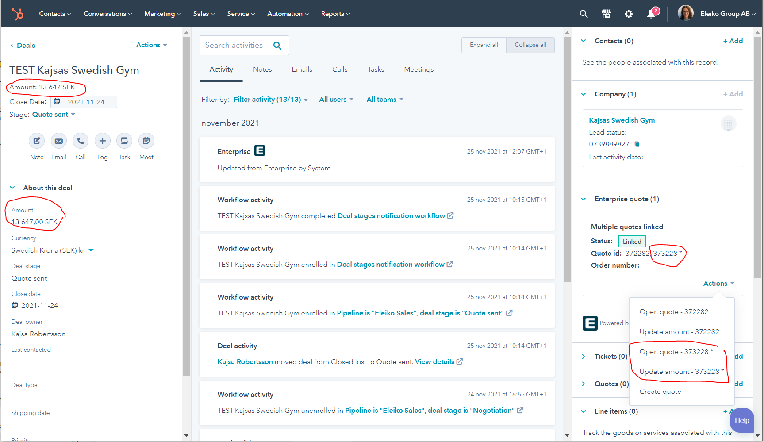Viewport: 764px width, 442px height.
Task: Copy the company phone number 0739889827
Action: coord(637,144)
